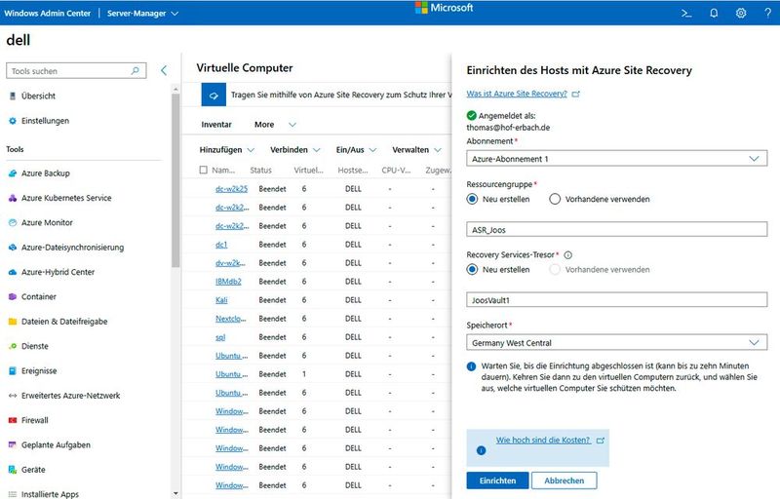Open the Ein/Aus dropdown

(x=356, y=150)
